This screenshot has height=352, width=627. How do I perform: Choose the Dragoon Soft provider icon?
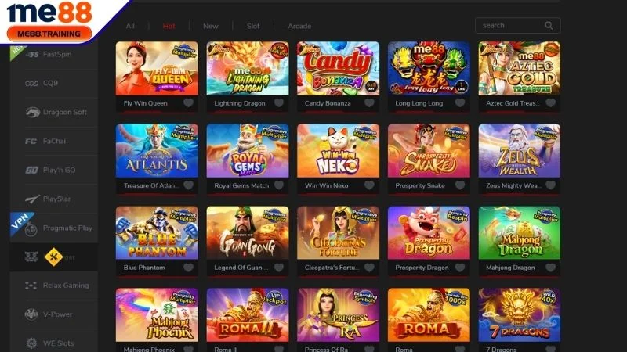tap(32, 112)
